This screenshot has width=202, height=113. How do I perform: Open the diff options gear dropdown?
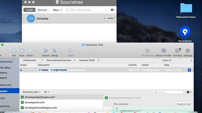tap(189, 92)
